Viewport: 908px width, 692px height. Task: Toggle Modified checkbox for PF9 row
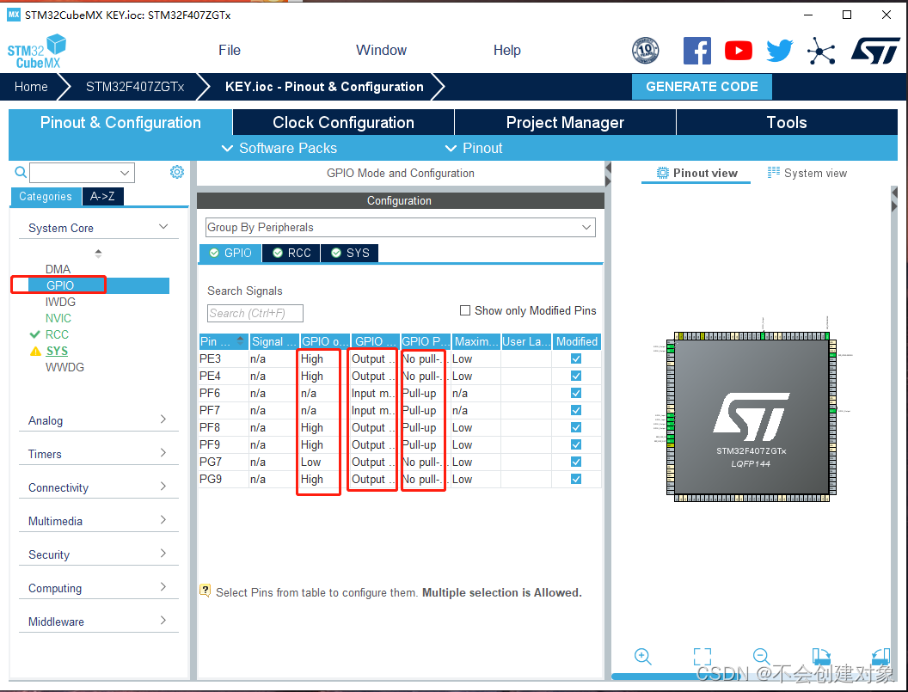[576, 444]
